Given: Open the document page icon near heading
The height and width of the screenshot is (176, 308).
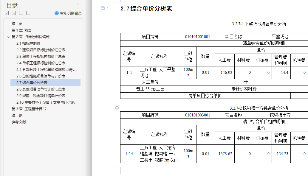Looking at the screenshot, I should click(103, 8).
